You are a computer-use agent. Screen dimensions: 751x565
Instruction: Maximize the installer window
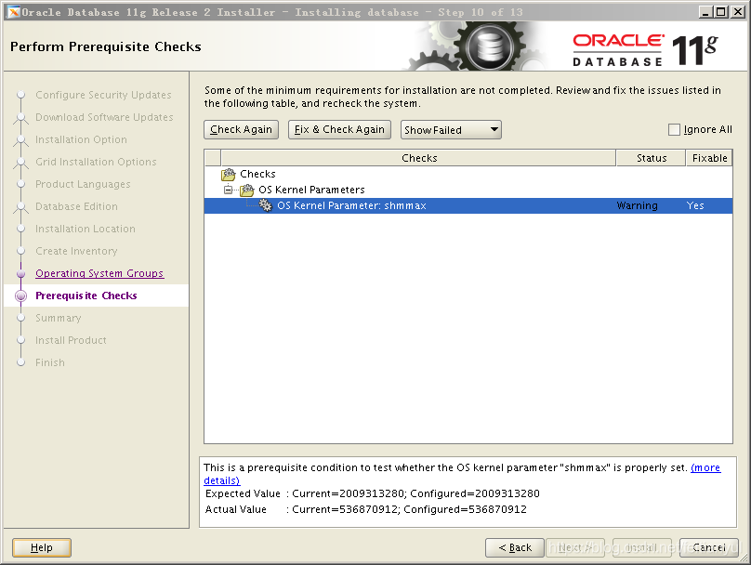coord(721,12)
